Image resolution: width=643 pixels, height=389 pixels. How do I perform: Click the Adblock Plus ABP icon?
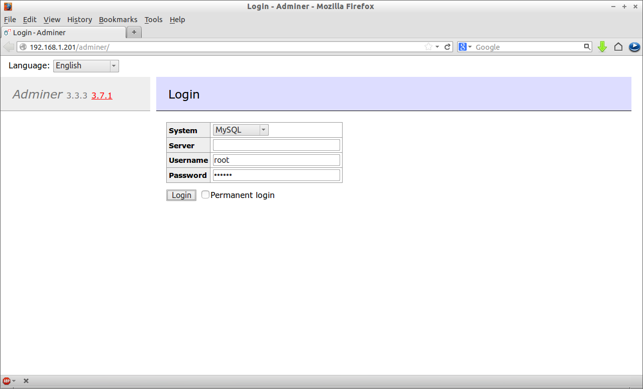[7, 381]
